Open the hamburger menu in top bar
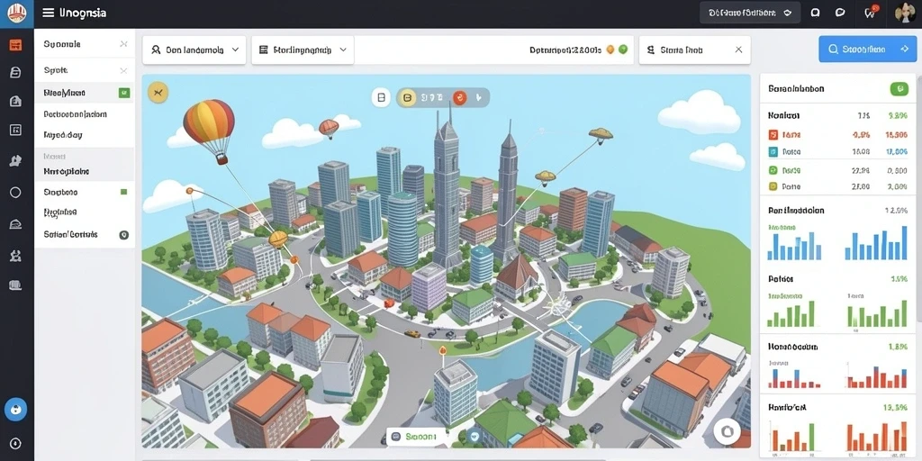This screenshot has height=461, width=922. 49,13
